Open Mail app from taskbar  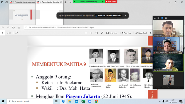[76, 101]
